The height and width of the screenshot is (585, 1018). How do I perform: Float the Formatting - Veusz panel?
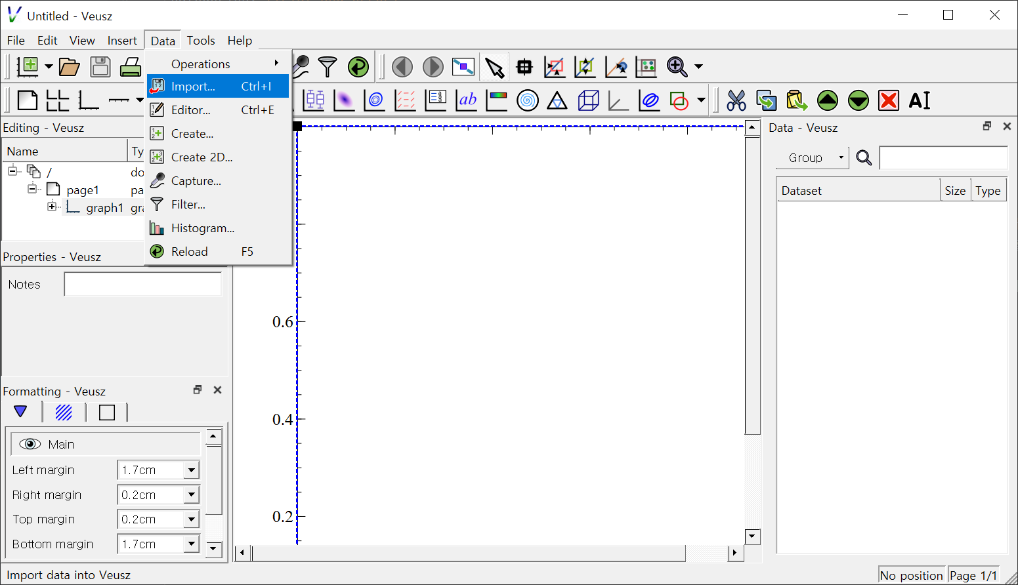coord(197,390)
